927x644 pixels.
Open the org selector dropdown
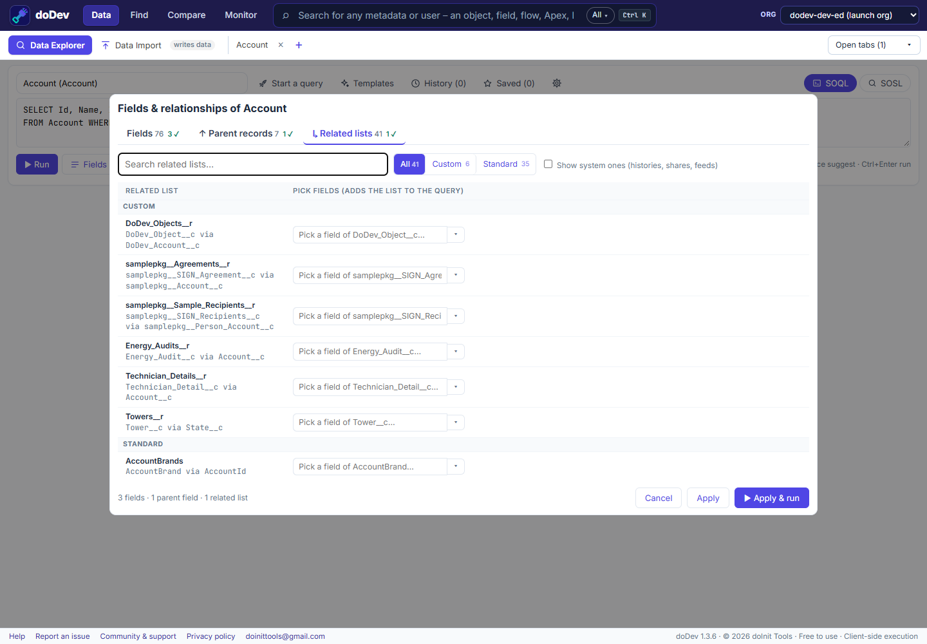[849, 15]
